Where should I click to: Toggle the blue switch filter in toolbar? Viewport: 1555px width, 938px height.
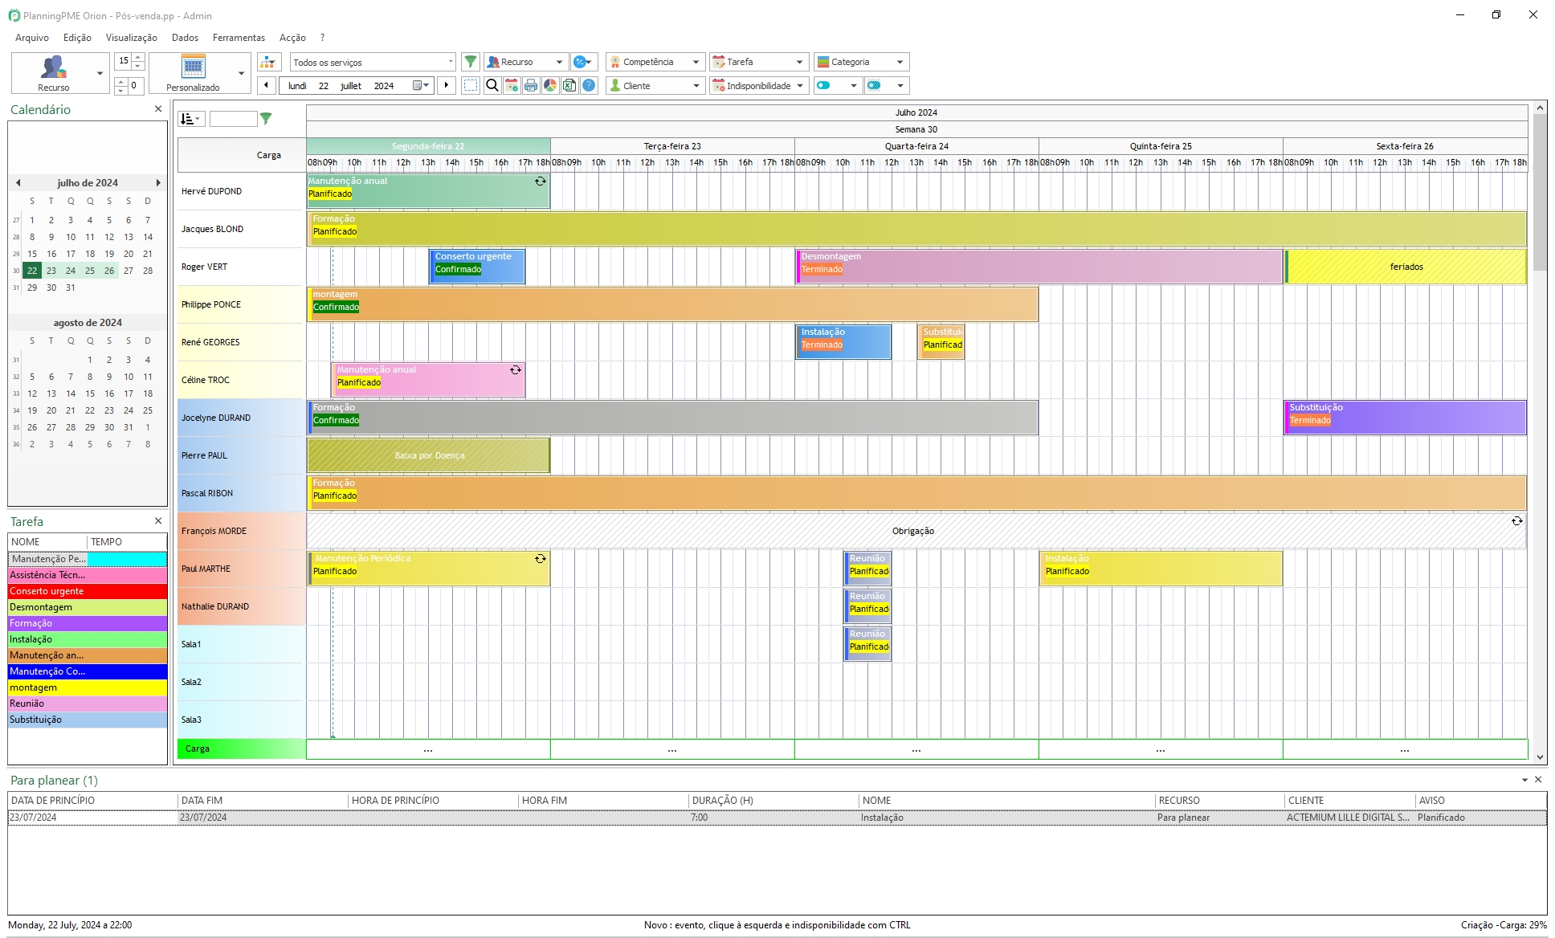(x=825, y=85)
